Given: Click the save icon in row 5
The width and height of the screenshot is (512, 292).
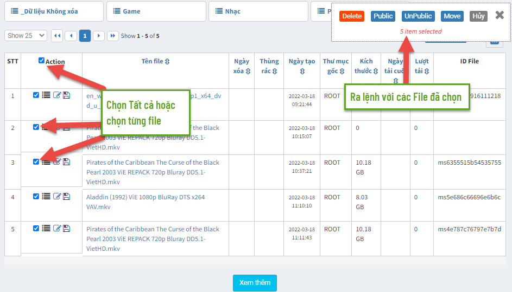Looking at the screenshot, I should [x=66, y=229].
